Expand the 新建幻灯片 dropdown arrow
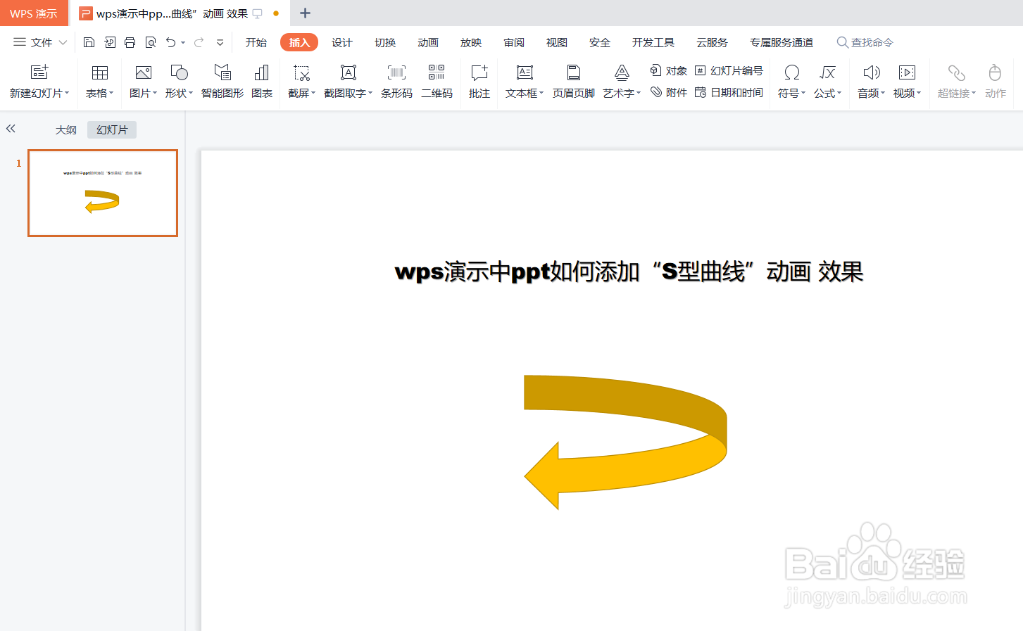This screenshot has width=1023, height=631. (68, 93)
